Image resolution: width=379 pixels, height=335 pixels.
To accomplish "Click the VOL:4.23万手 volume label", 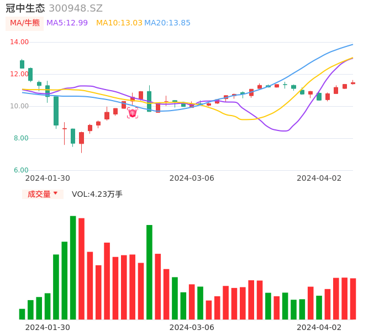I will (x=97, y=194).
